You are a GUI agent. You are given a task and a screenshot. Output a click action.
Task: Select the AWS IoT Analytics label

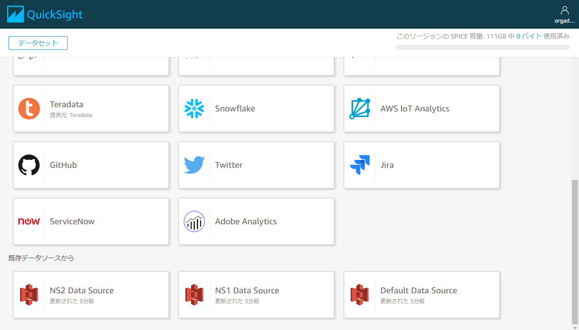click(415, 109)
